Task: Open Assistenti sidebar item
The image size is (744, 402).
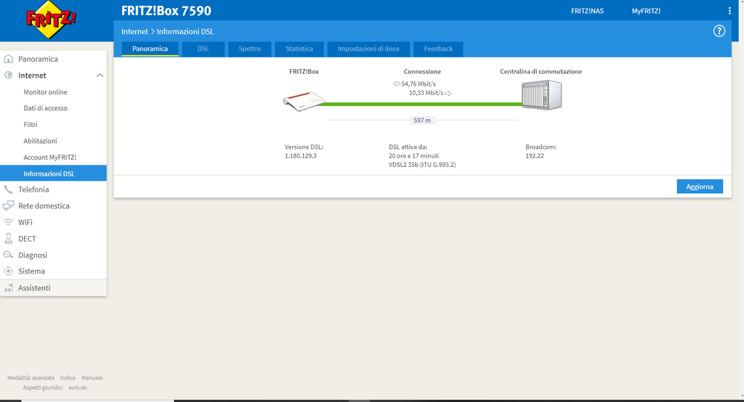Action: pyautogui.click(x=34, y=288)
